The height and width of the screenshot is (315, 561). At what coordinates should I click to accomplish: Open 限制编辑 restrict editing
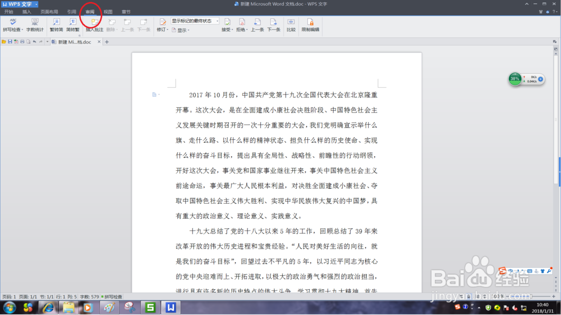[310, 25]
